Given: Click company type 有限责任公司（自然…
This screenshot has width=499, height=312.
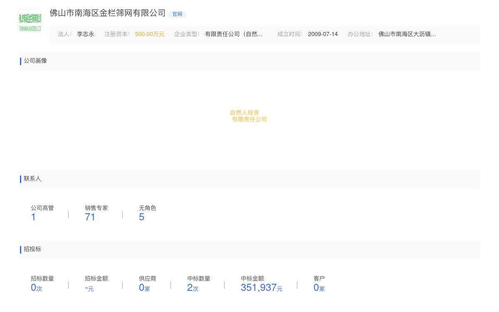Looking at the screenshot, I should tap(234, 34).
